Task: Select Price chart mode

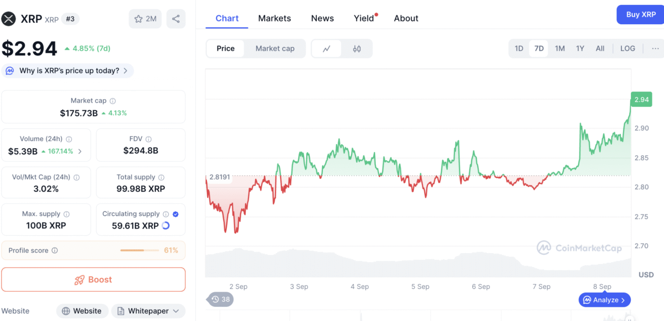Action: [226, 48]
